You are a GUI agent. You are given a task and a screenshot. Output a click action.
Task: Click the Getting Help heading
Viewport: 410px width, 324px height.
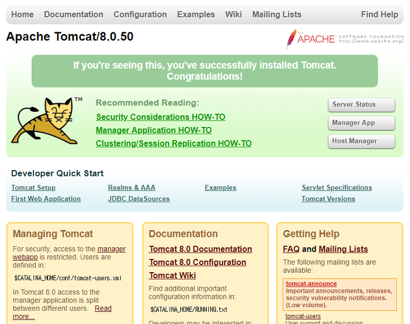click(311, 234)
